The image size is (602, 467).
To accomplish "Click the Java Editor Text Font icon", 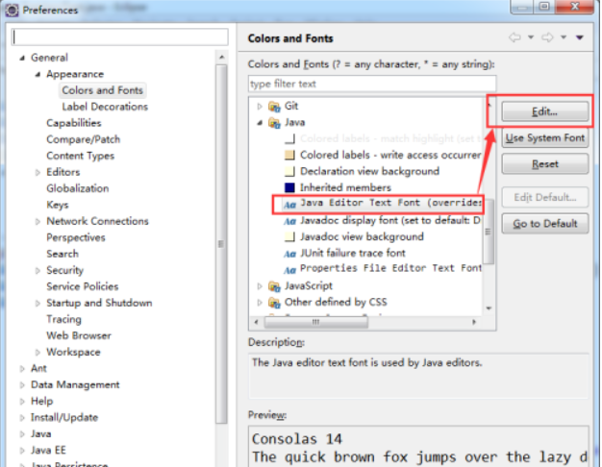I will [289, 205].
